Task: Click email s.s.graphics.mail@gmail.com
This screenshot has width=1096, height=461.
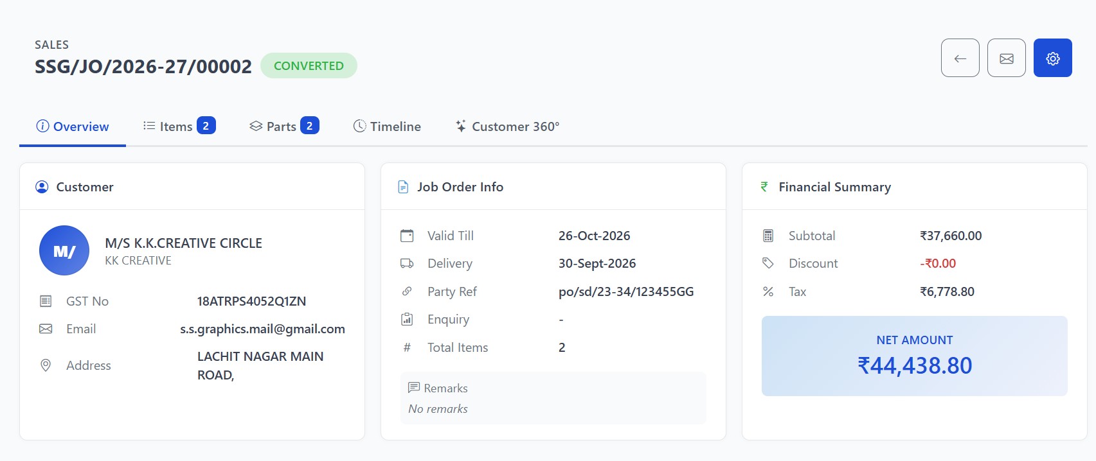Action: click(x=262, y=329)
